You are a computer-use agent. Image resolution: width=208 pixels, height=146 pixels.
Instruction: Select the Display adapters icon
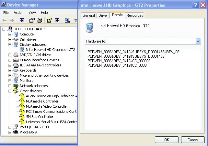pos(16,44)
